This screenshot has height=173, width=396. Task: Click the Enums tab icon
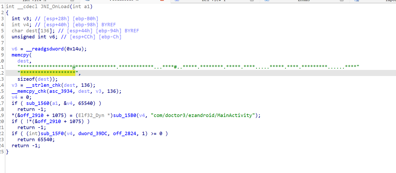pos(267,1)
